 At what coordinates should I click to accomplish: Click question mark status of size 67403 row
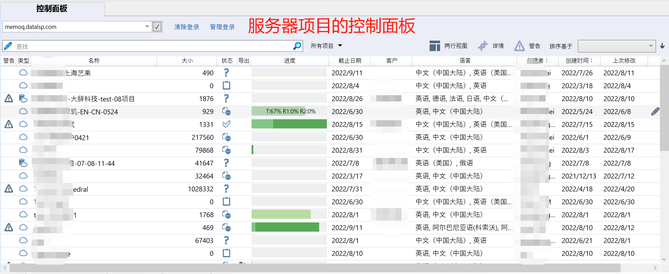click(x=226, y=240)
